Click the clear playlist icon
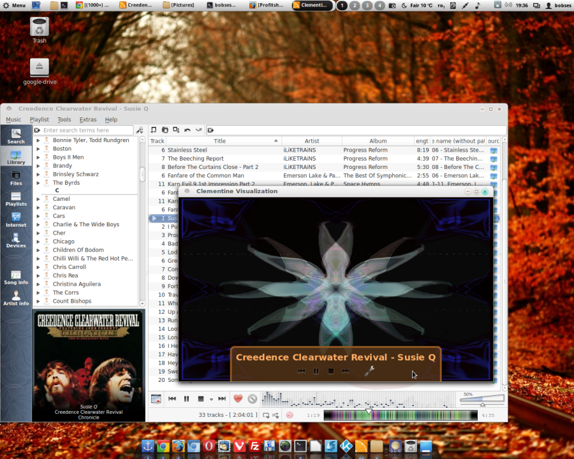This screenshot has width=574, height=459. coord(156,399)
